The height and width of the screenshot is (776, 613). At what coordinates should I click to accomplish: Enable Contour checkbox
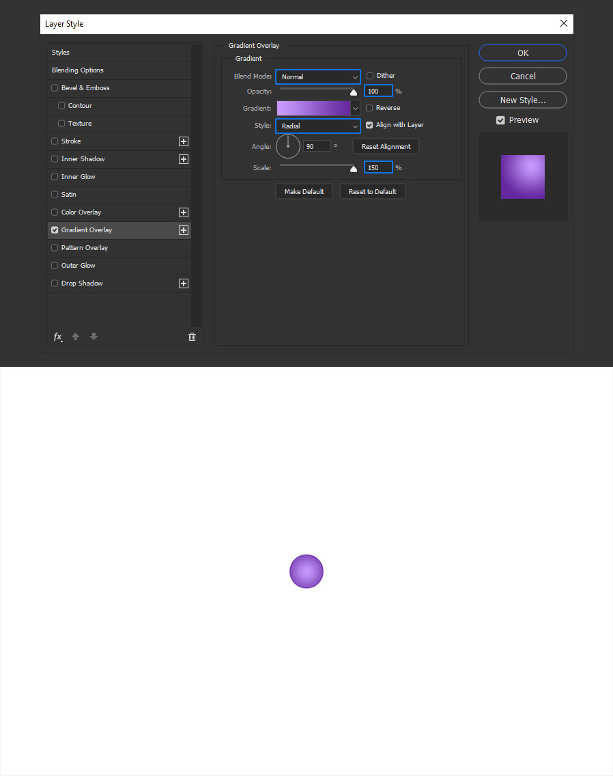click(x=61, y=106)
